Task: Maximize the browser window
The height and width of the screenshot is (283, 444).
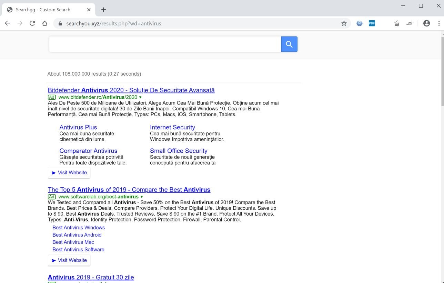Action: [x=421, y=6]
